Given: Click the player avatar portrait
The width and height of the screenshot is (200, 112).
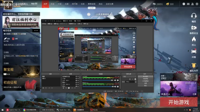Looking at the screenshot, I should click(x=8, y=5).
